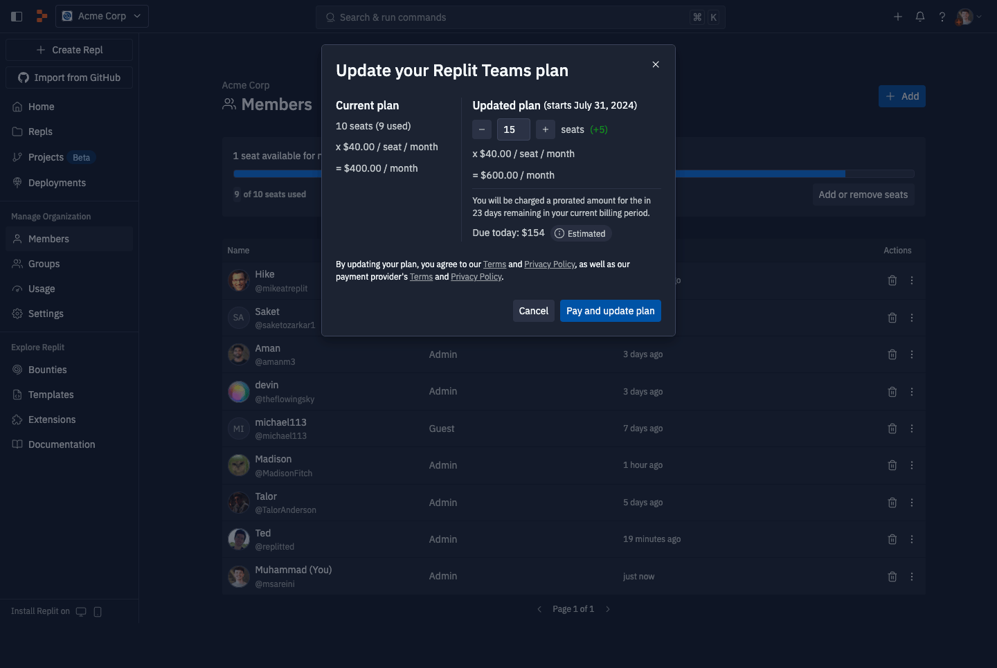The image size is (997, 668).
Task: Open Usage in sidebar
Action: (69, 289)
